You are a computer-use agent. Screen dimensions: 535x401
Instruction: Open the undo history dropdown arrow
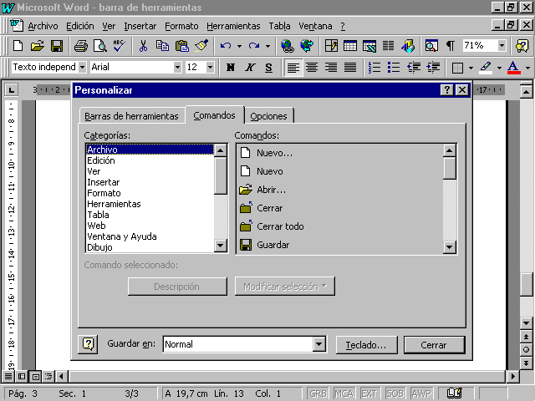click(x=239, y=46)
